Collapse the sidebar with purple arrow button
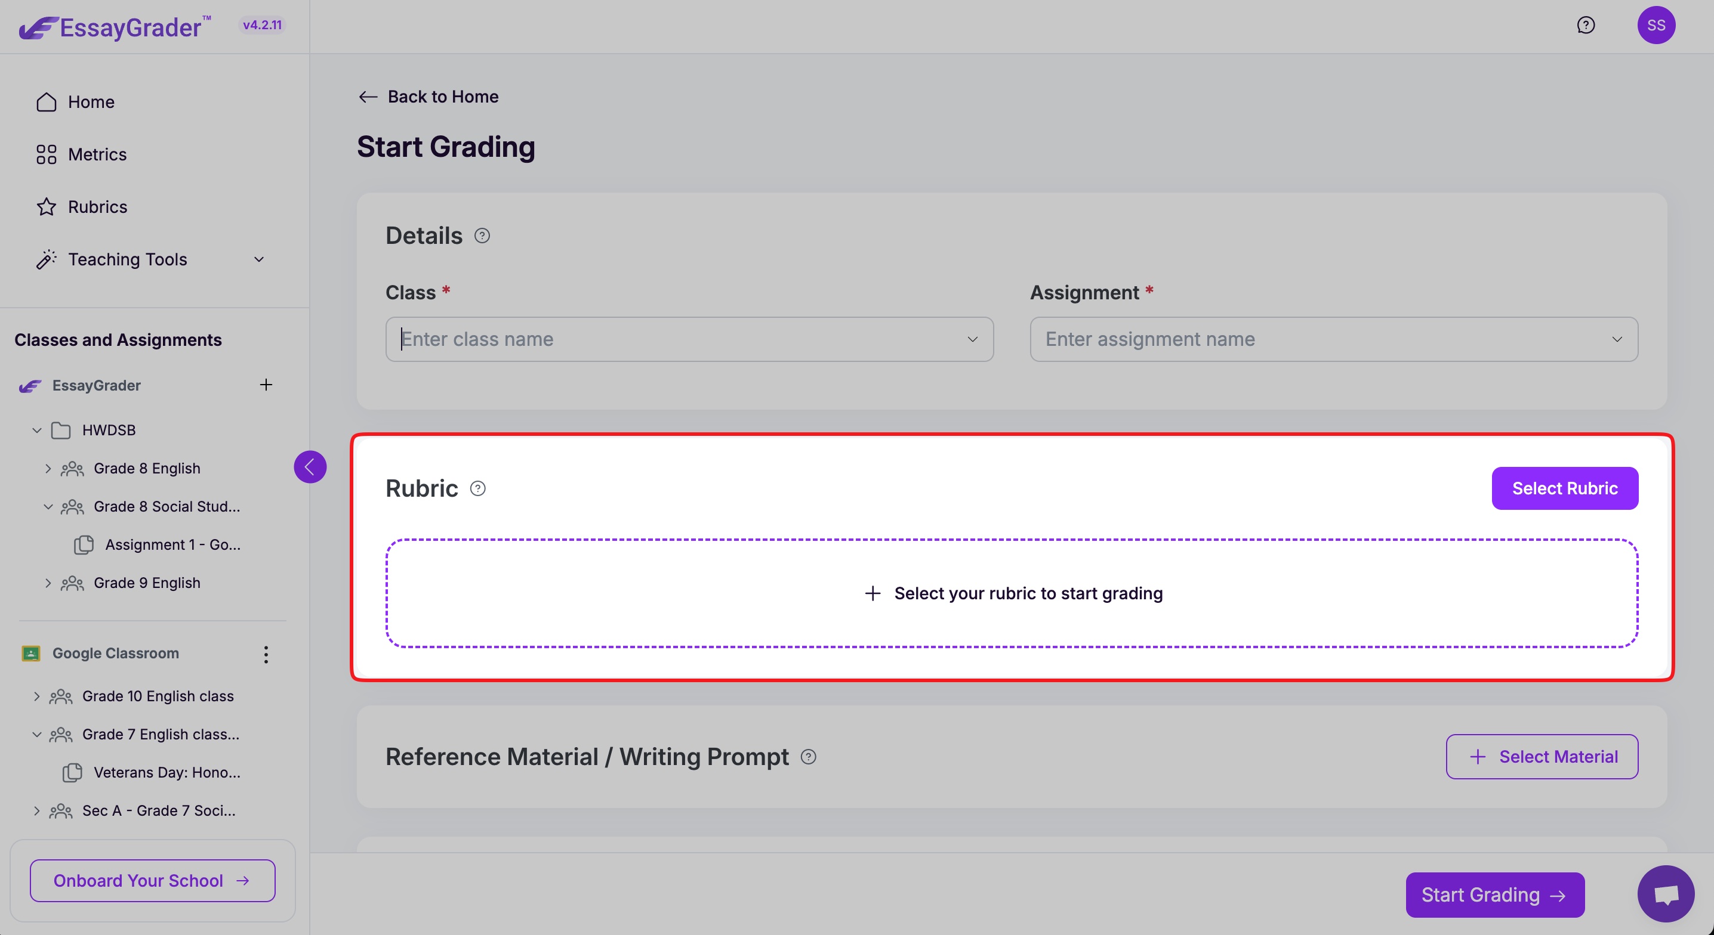The image size is (1714, 935). coord(310,467)
